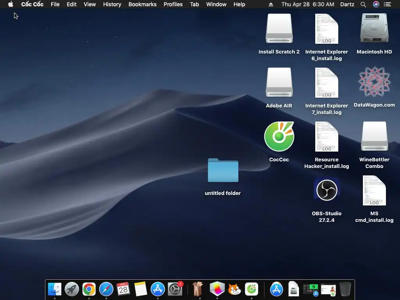
Task: Open the wooden box app in dock
Action: point(198,289)
